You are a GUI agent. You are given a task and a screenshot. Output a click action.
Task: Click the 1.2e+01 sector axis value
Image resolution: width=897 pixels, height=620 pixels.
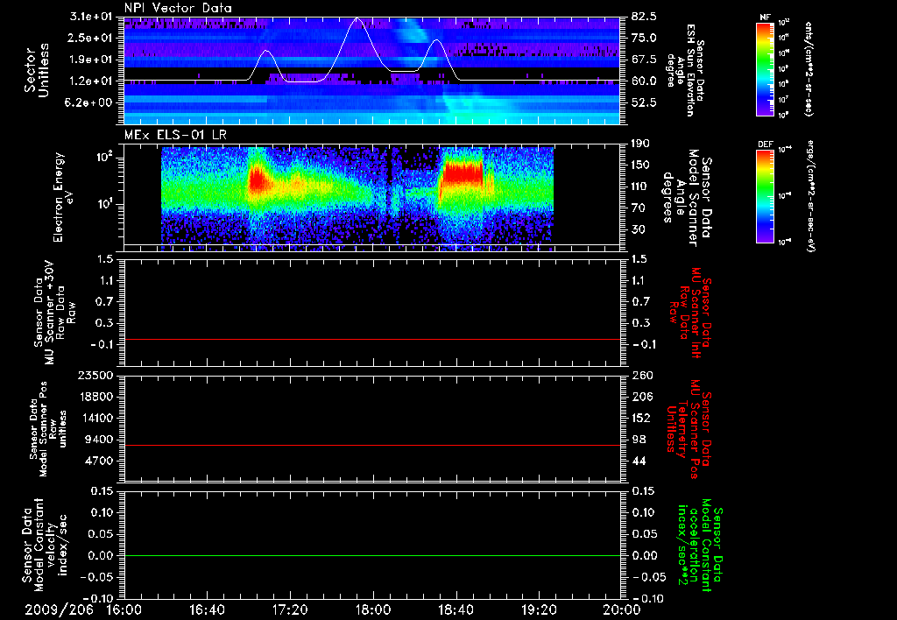point(92,81)
